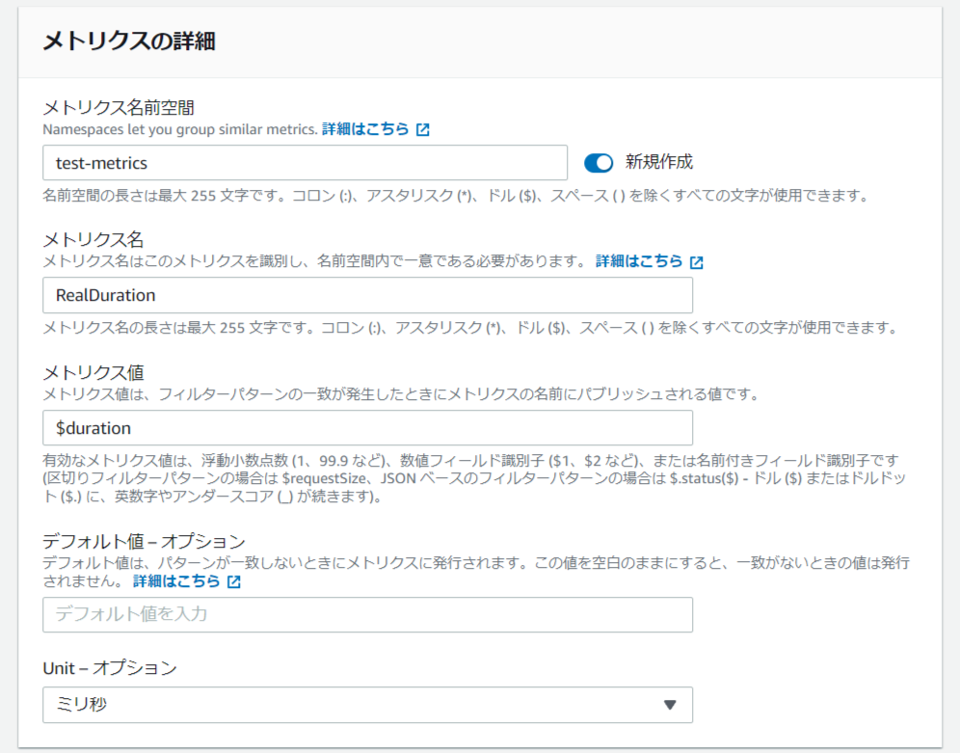This screenshot has height=753, width=960.
Task: Click the デフォルト値を入力 input field
Action: tap(367, 614)
